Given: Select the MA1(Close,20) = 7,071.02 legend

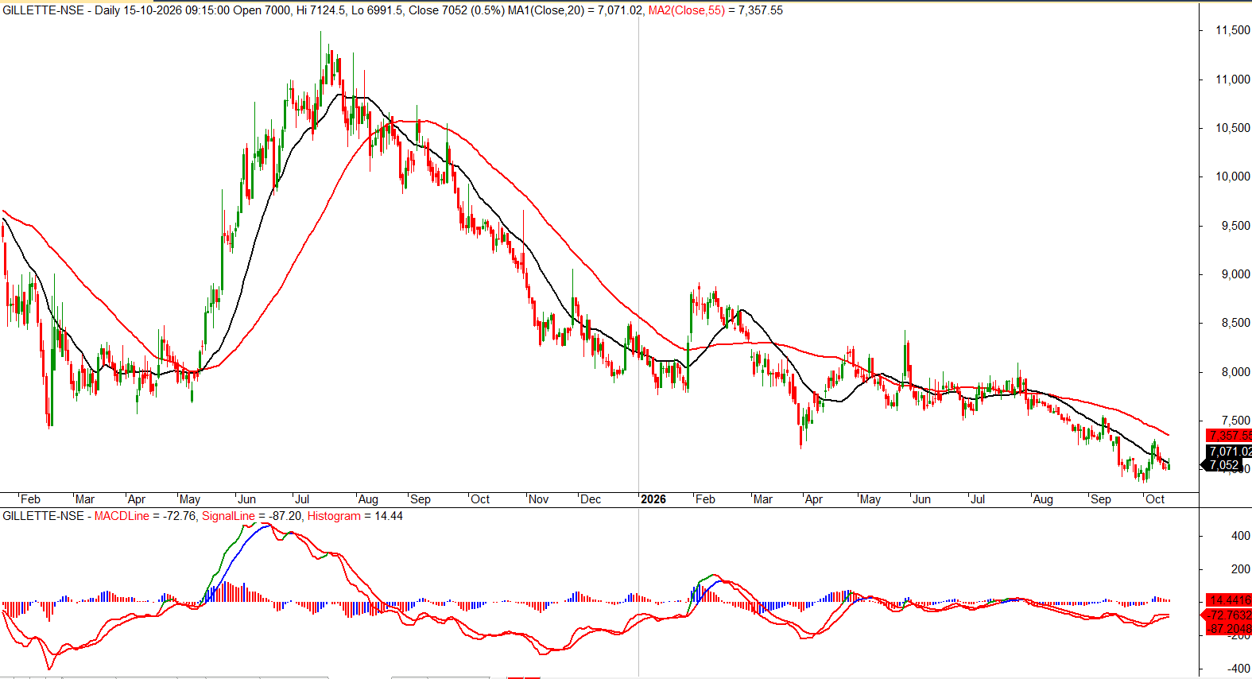Looking at the screenshot, I should click(573, 10).
